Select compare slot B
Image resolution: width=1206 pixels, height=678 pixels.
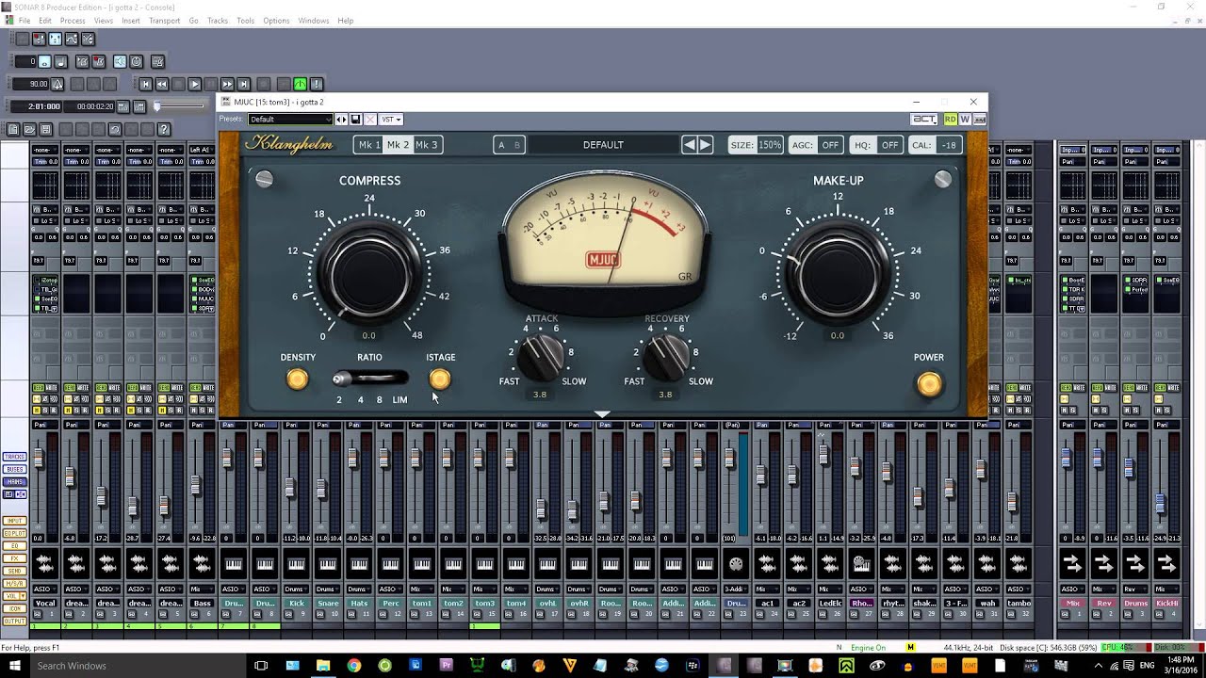coord(516,145)
